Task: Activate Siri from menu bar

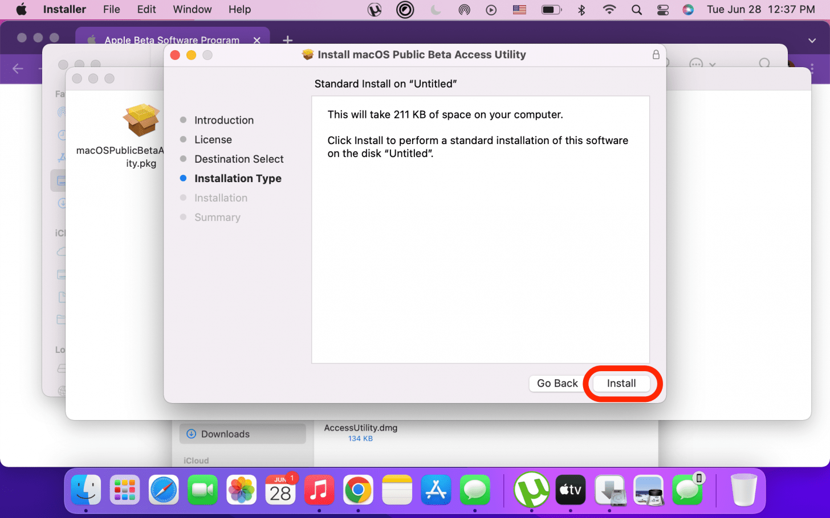Action: [688, 10]
